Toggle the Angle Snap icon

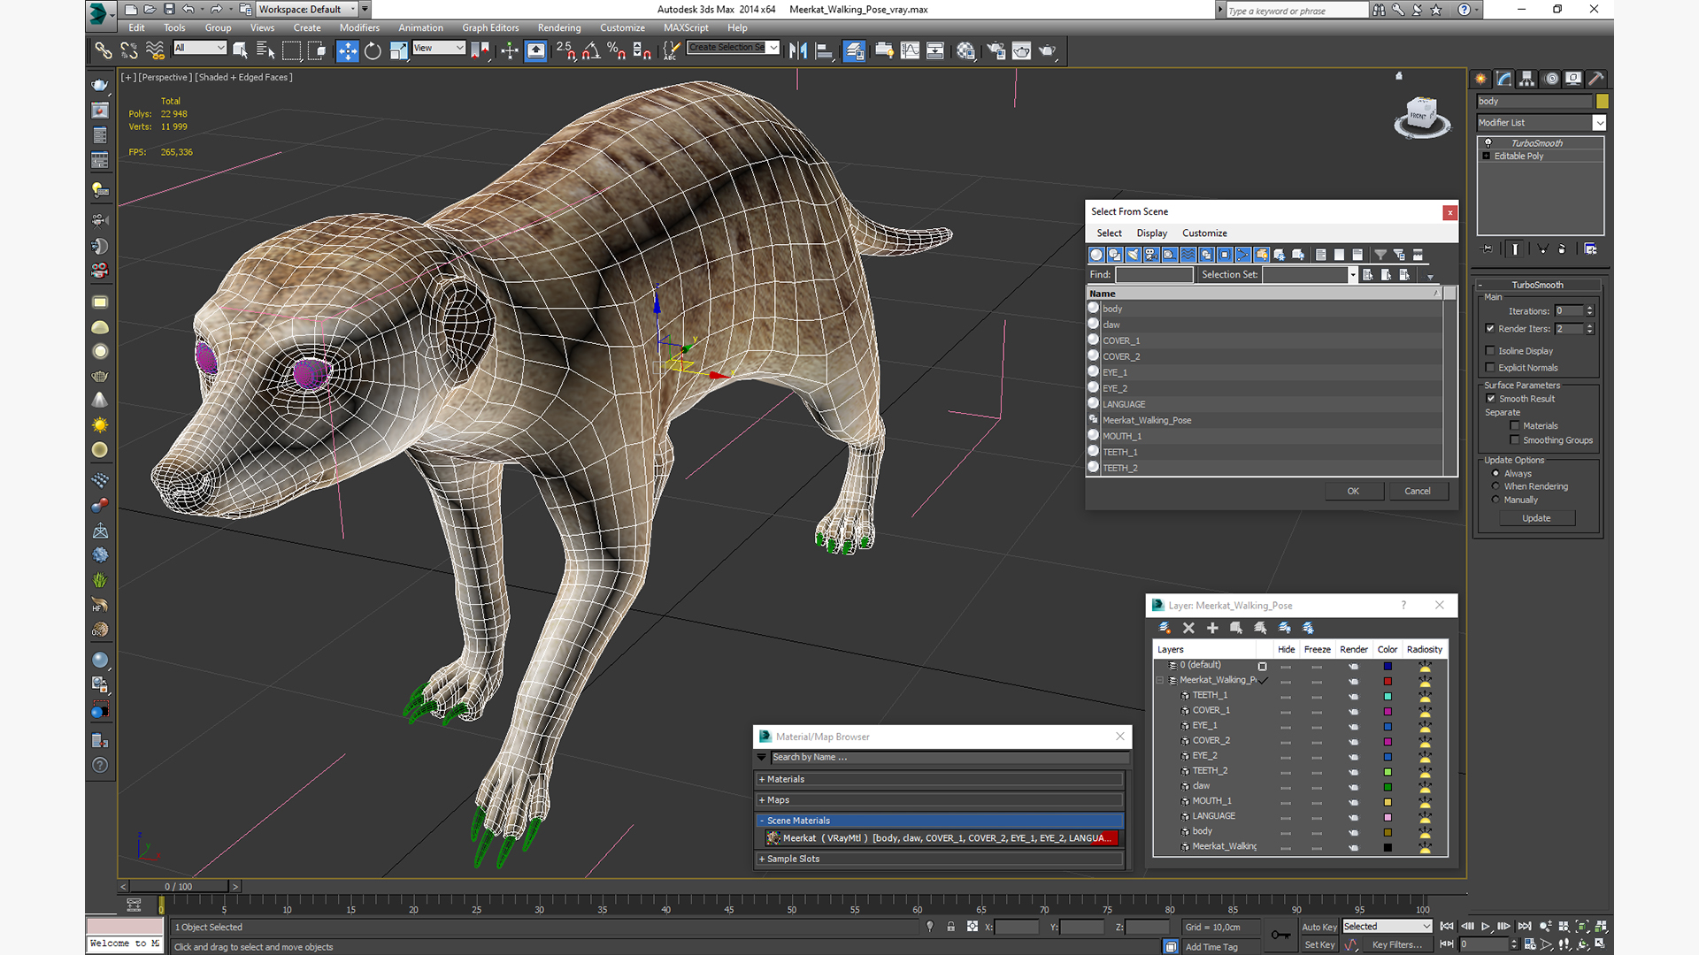(591, 51)
